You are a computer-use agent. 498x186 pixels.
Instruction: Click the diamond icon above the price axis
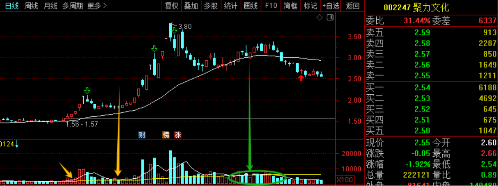pyautogui.click(x=319, y=17)
